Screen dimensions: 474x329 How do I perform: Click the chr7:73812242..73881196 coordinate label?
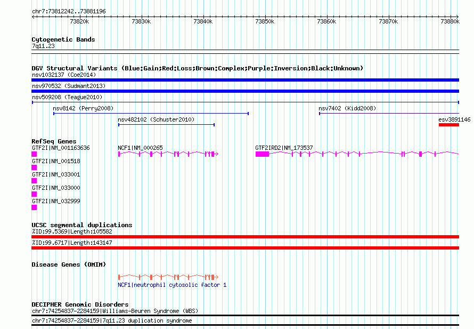[69, 11]
